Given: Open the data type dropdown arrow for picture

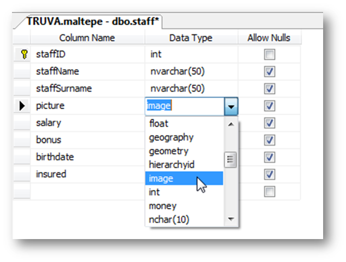Looking at the screenshot, I should pyautogui.click(x=232, y=106).
